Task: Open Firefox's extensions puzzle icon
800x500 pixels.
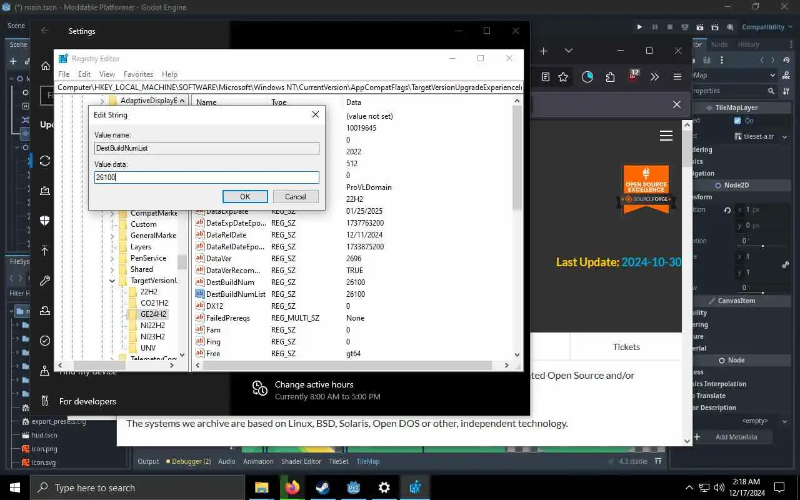Action: coord(610,77)
